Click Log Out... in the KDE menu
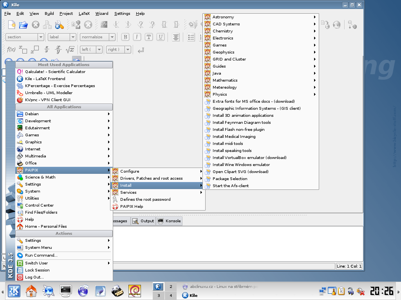Viewport: 401px width, 300px height. (x=64, y=277)
